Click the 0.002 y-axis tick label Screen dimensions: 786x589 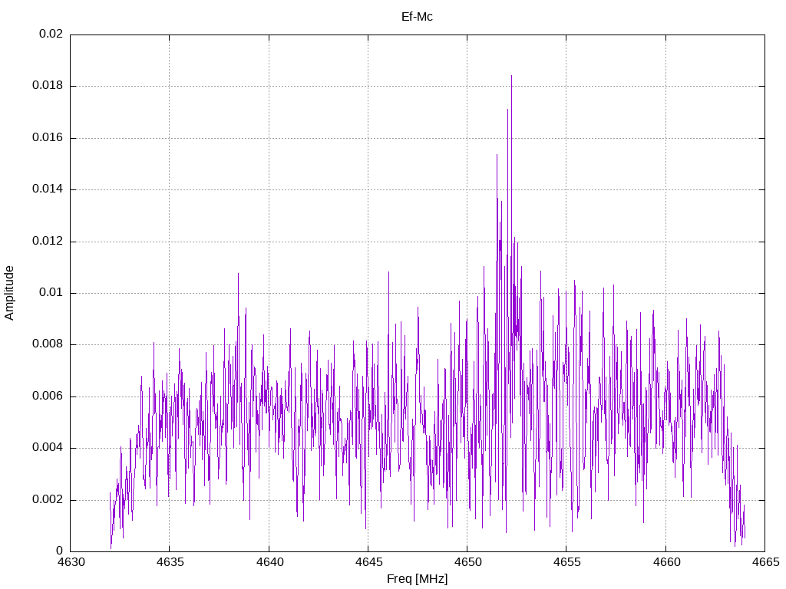click(x=48, y=500)
